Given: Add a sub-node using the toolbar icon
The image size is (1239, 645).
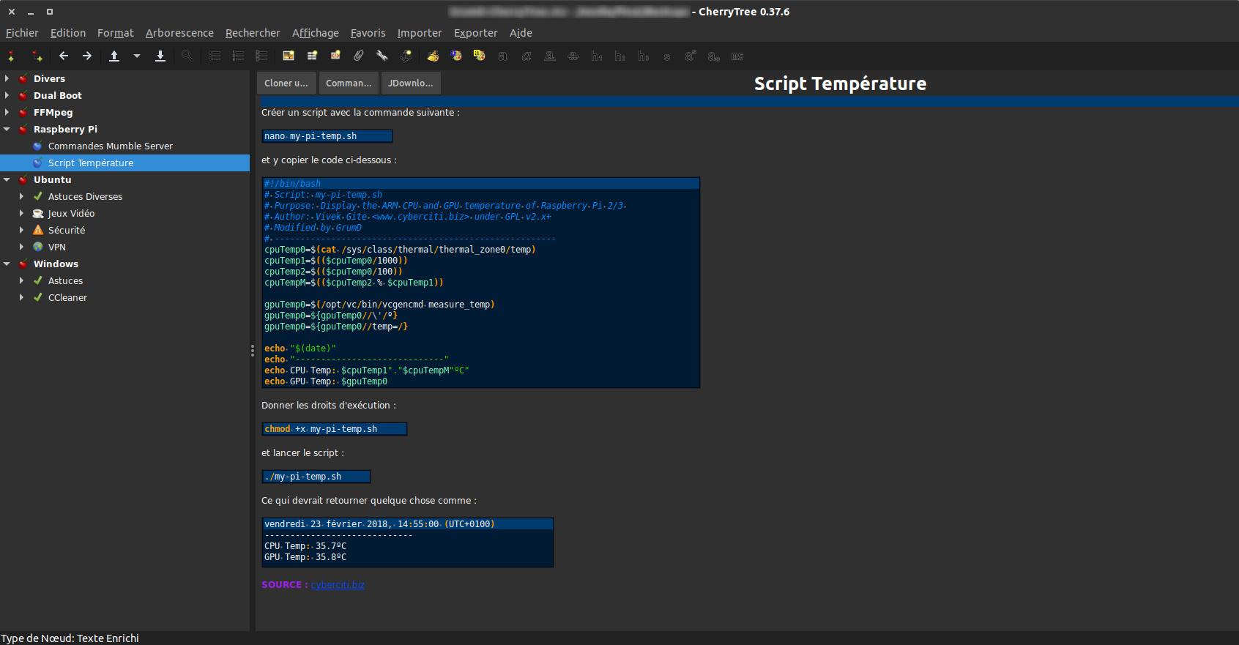Looking at the screenshot, I should 37,56.
